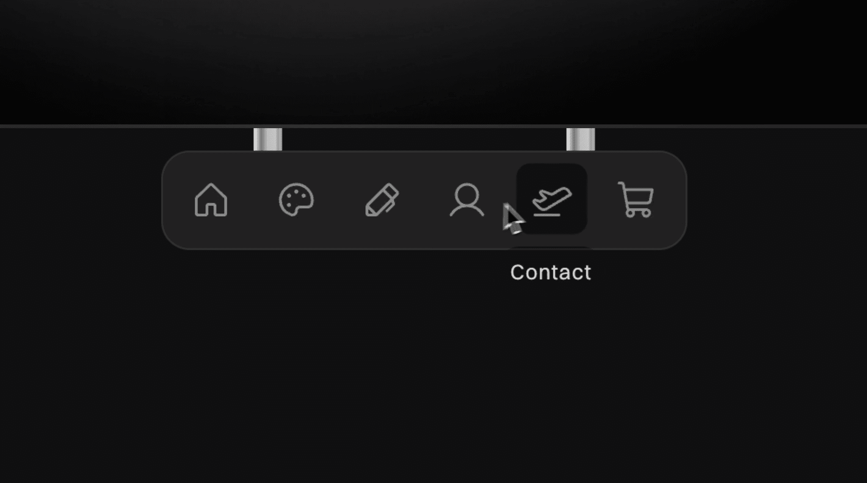This screenshot has height=483, width=867.
Task: Activate the pencil navigation item
Action: click(382, 200)
